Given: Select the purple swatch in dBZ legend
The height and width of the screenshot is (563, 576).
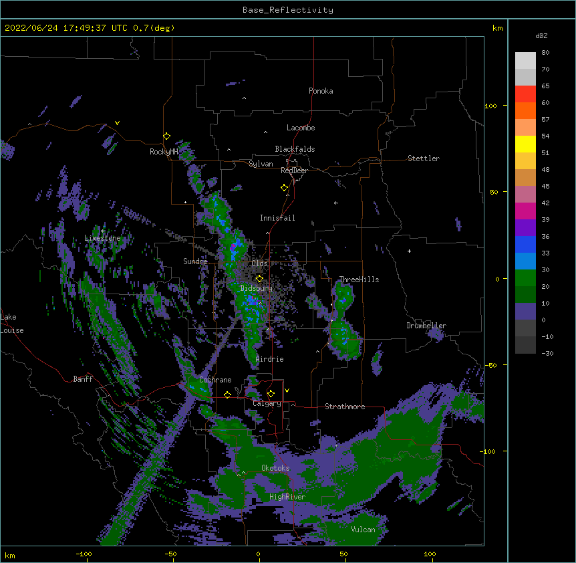Looking at the screenshot, I should pyautogui.click(x=525, y=227).
